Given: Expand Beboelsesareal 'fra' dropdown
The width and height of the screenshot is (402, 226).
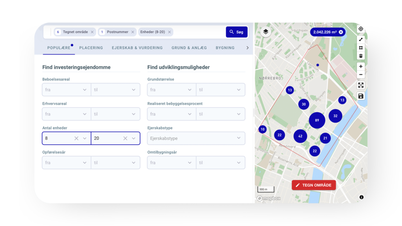Looking at the screenshot, I should tap(66, 90).
